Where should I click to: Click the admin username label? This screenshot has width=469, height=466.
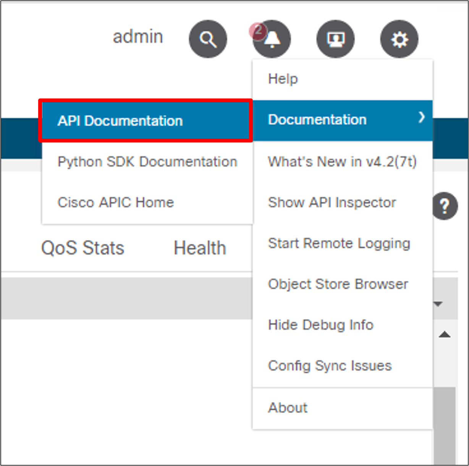[x=137, y=37]
